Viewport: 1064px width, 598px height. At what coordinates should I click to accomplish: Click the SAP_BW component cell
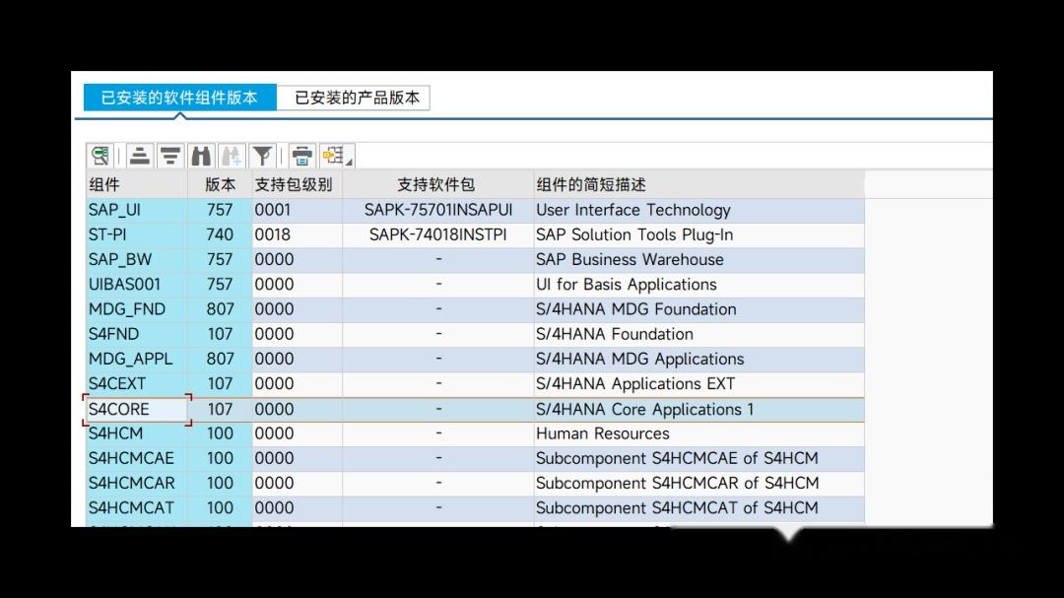click(x=136, y=259)
